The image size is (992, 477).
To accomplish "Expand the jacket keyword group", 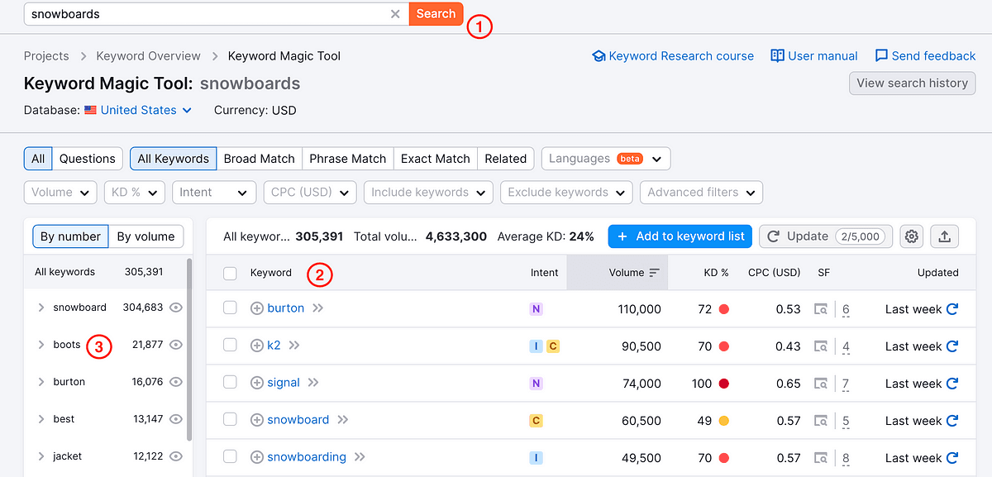I will click(41, 456).
